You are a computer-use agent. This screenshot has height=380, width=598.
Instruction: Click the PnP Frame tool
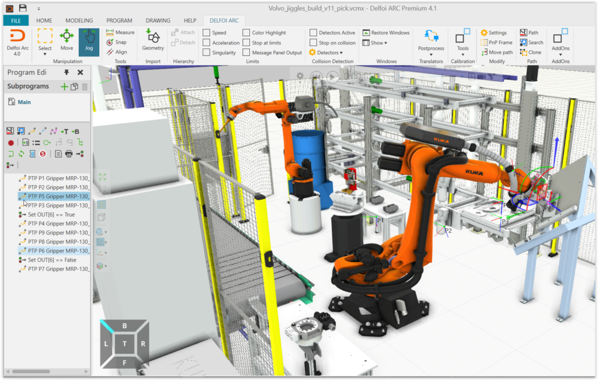pos(496,43)
